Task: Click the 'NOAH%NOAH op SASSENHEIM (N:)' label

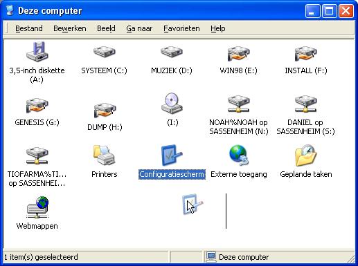Action: (239, 127)
